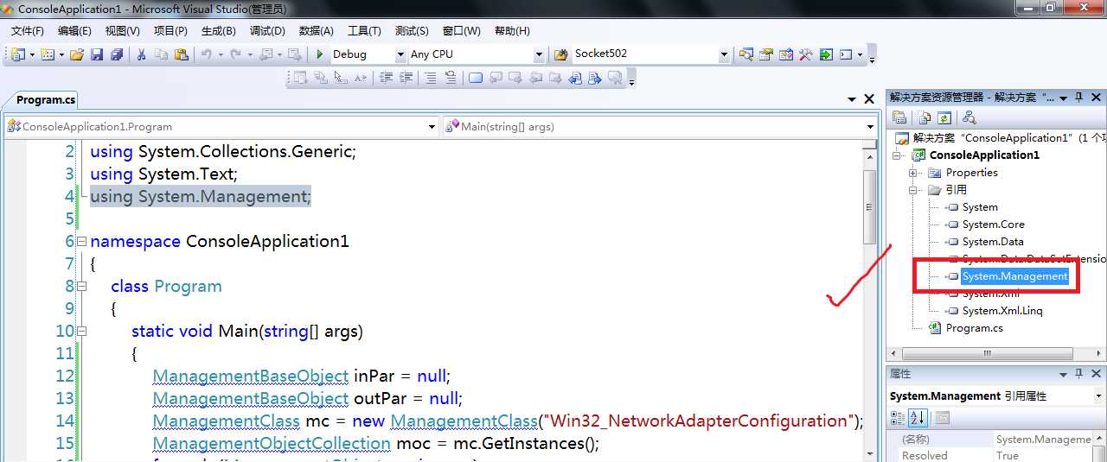1107x462 pixels.
Task: Open the editor's active files dropdown arrow
Action: click(x=852, y=99)
